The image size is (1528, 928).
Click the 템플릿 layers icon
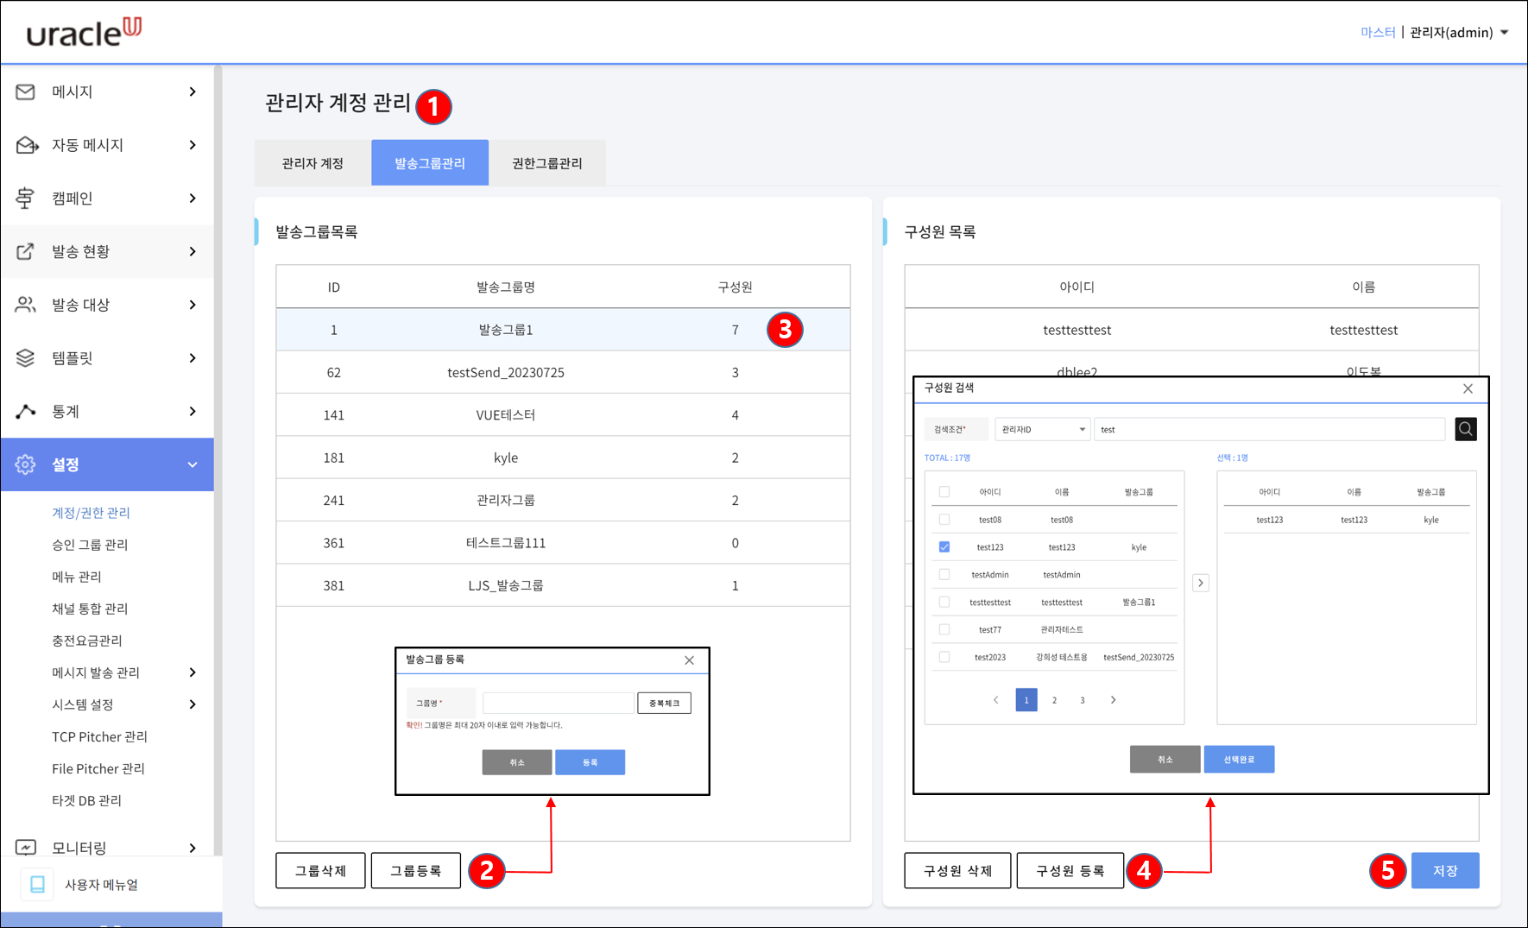(x=25, y=357)
